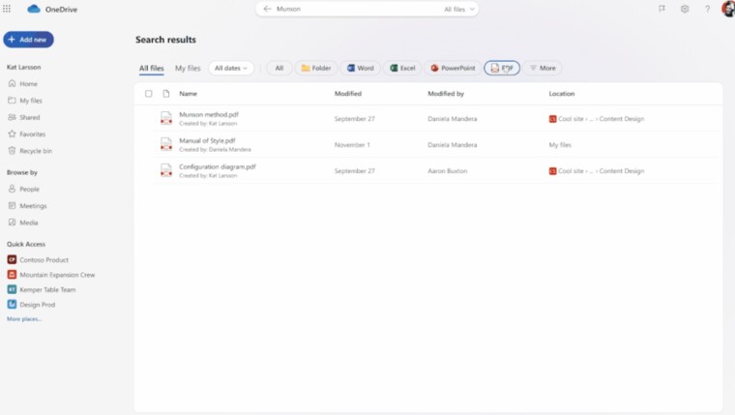Click PDF icon of Munson method.pdf
Image resolution: width=735 pixels, height=415 pixels.
point(166,118)
